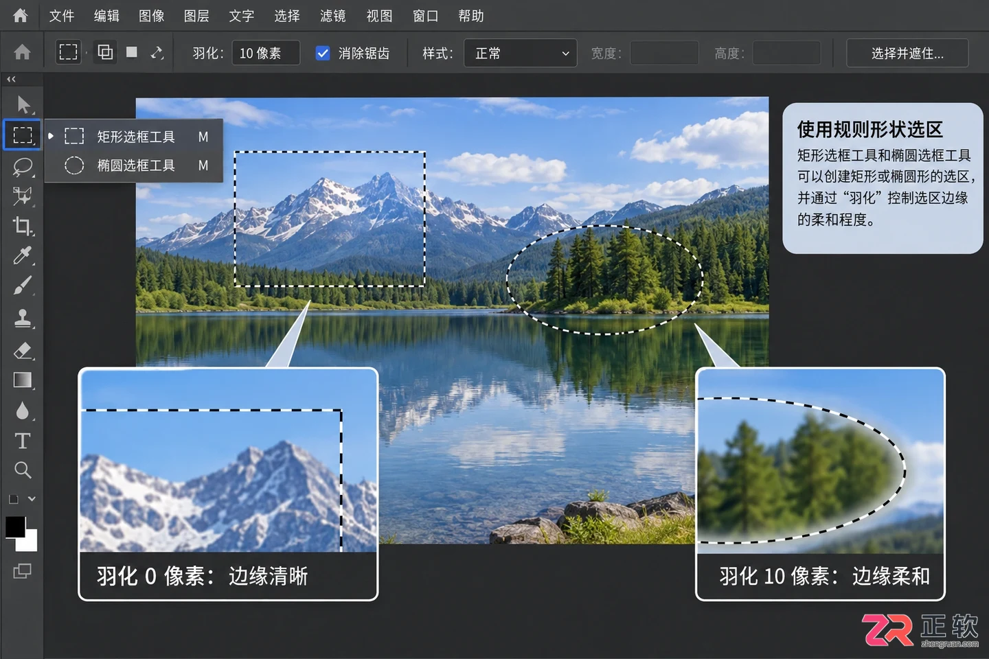This screenshot has height=659, width=989.
Task: Open the 样式 dropdown showing 正常
Action: (520, 53)
